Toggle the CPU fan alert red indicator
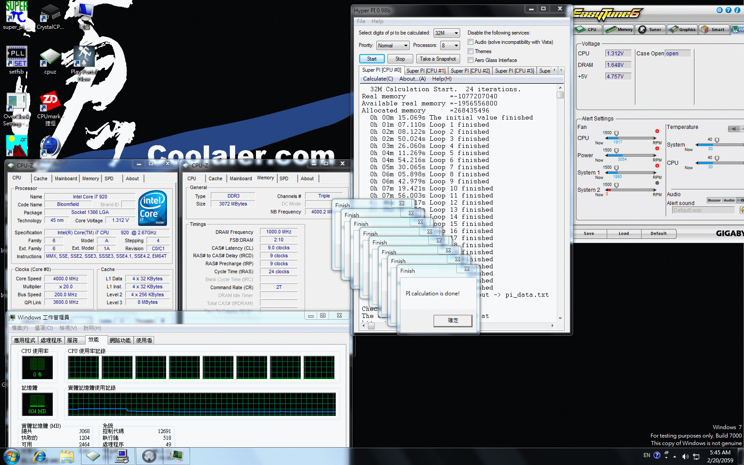This screenshot has height=465, width=744. point(657,131)
